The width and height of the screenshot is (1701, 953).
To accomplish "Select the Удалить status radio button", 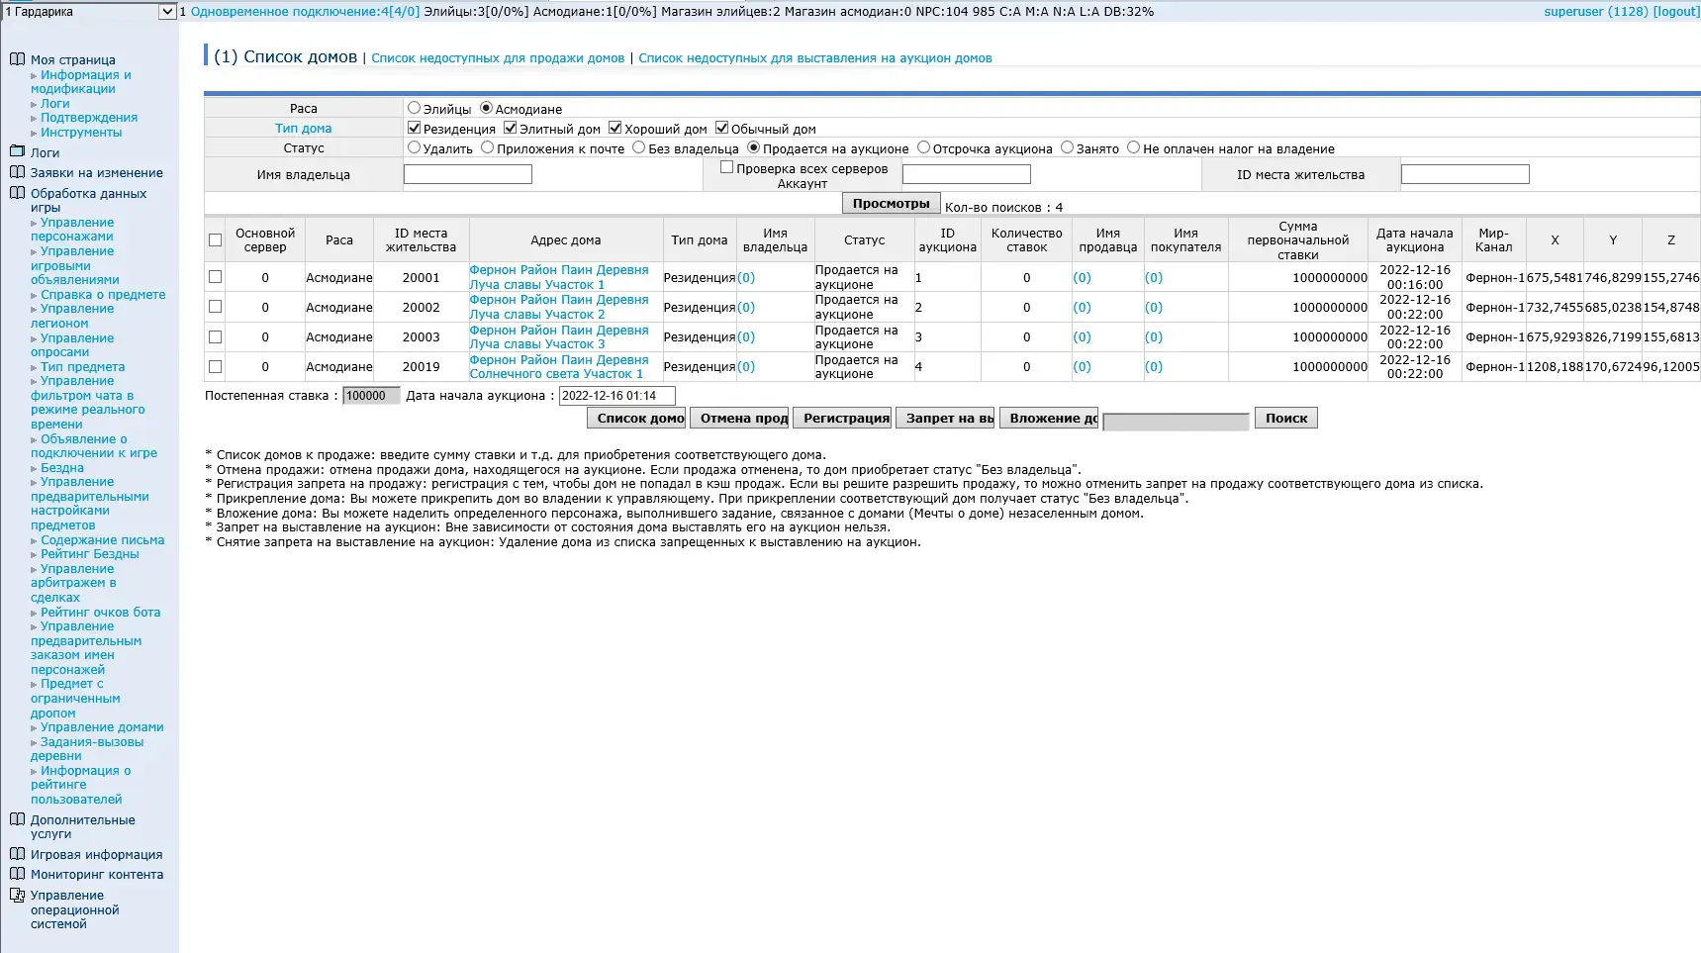I will tap(415, 147).
